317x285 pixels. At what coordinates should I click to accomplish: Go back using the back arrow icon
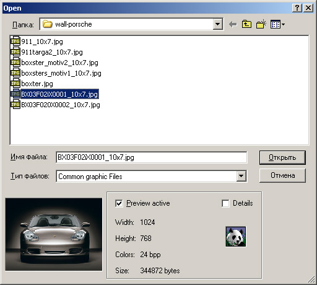233,24
